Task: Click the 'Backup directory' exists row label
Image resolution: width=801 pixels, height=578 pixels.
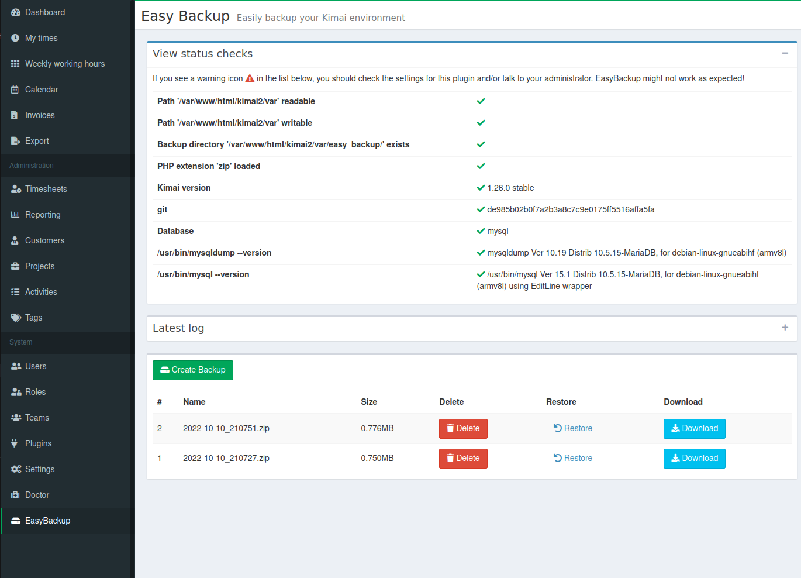Action: click(283, 144)
